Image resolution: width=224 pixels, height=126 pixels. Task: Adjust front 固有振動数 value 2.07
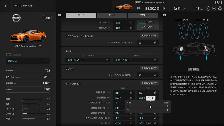(124, 98)
